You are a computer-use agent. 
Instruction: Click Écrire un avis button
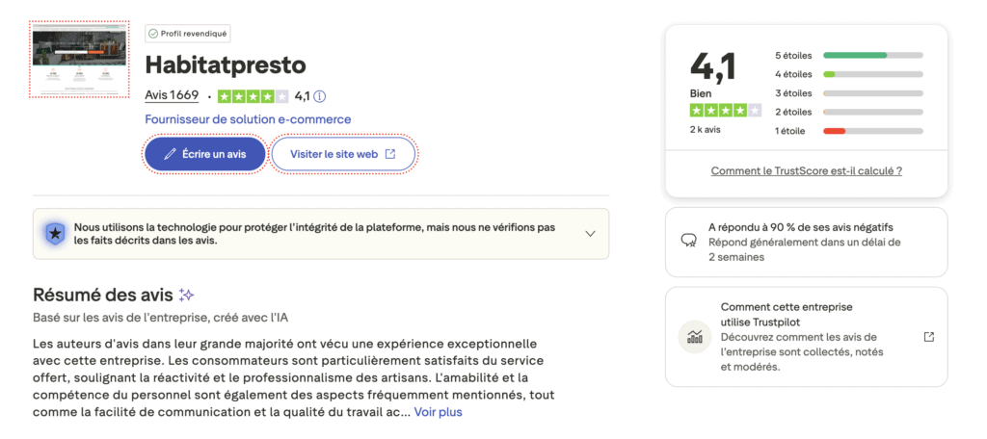pyautogui.click(x=205, y=154)
